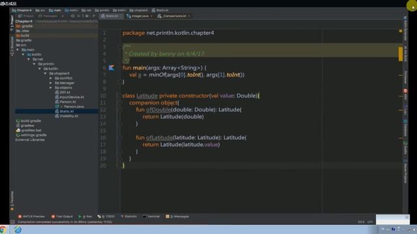Click the yellow inspection indicator at editor top right
This screenshot has width=417, height=234.
point(401,31)
